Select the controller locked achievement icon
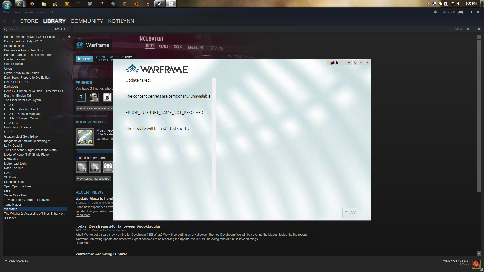 tap(108, 167)
